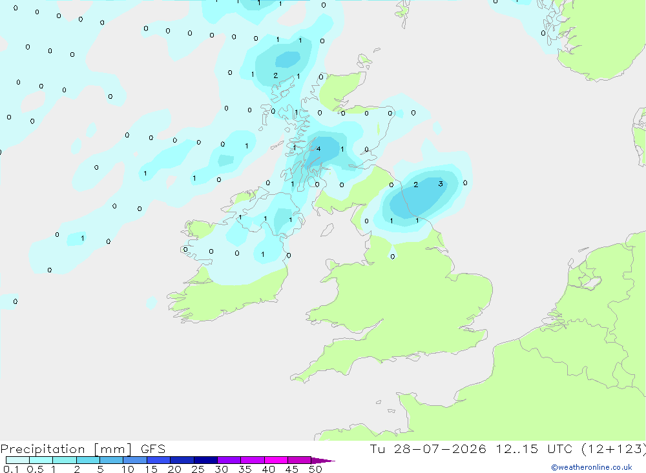
Task: Click the 45–50 mm legend color swatch
Action: tap(300, 460)
